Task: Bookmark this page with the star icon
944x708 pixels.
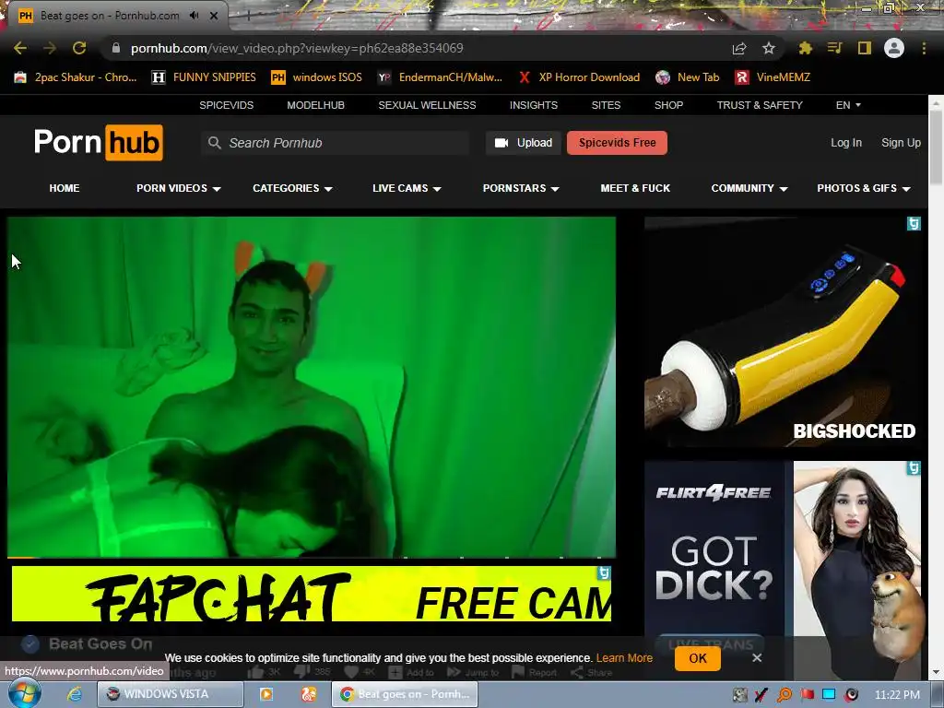Action: (x=768, y=48)
